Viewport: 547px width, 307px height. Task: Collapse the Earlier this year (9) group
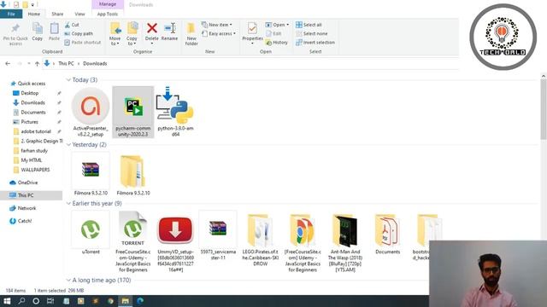point(68,204)
